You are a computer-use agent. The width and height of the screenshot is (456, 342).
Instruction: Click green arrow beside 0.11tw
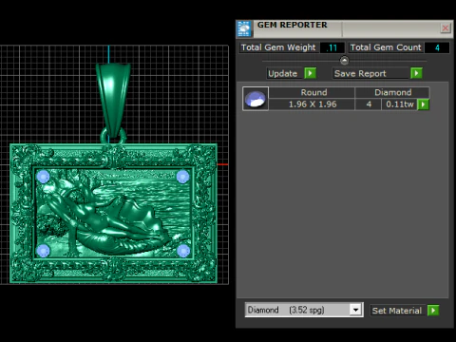pyautogui.click(x=423, y=104)
